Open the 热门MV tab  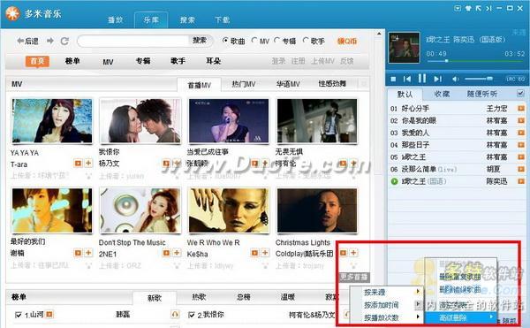coord(244,84)
